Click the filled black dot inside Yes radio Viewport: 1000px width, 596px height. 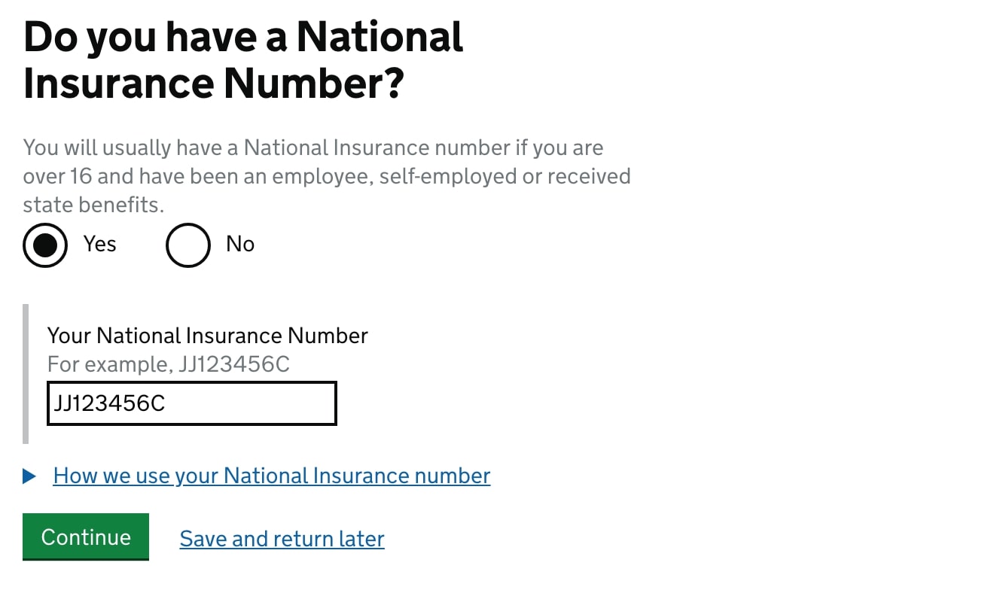(x=45, y=245)
